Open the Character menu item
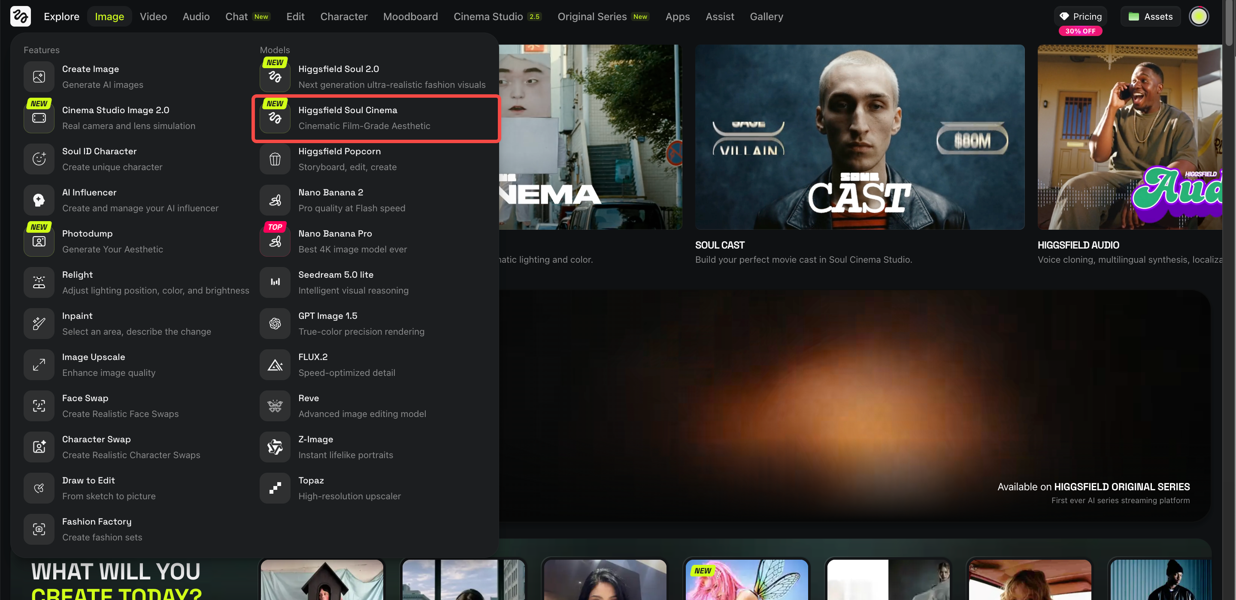The width and height of the screenshot is (1236, 600). click(343, 16)
